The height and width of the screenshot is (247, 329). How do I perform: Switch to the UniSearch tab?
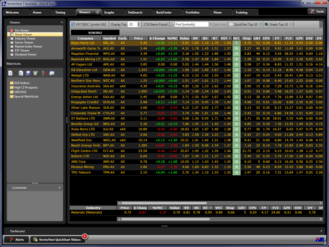pos(136,13)
